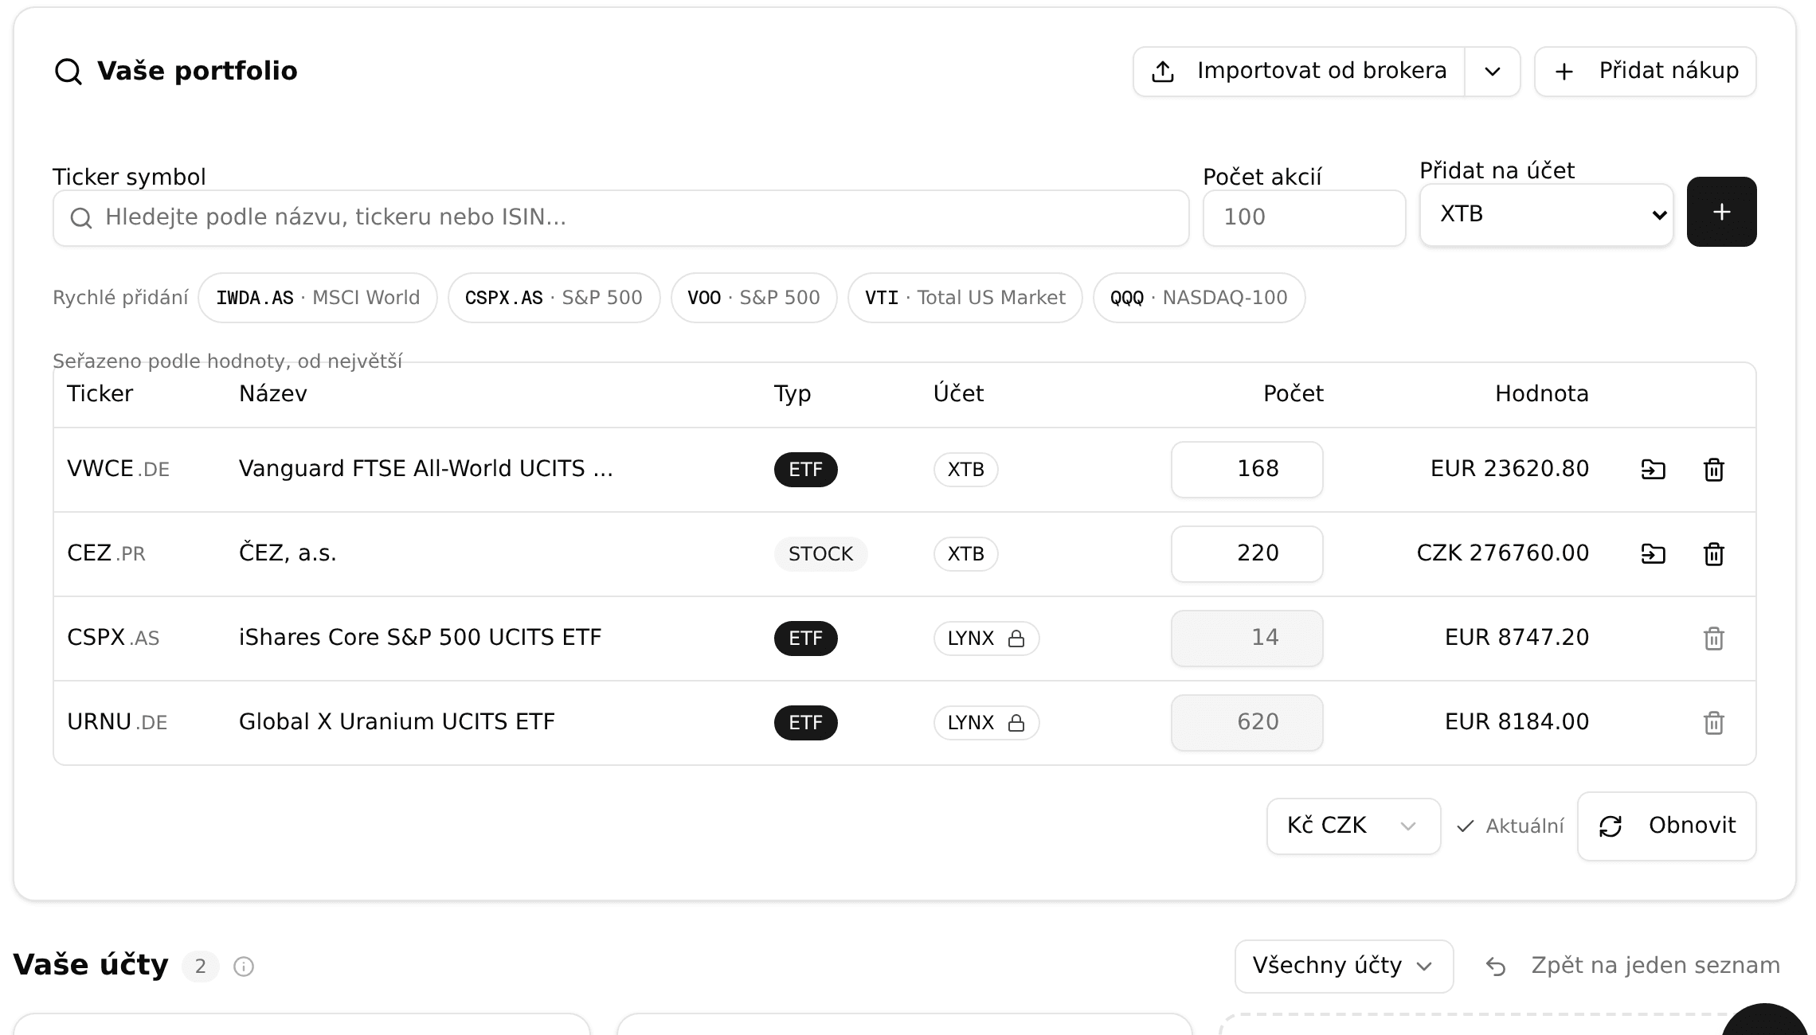Click the XTB account badge in CEZ row
This screenshot has height=1035, width=1816.
(x=966, y=554)
